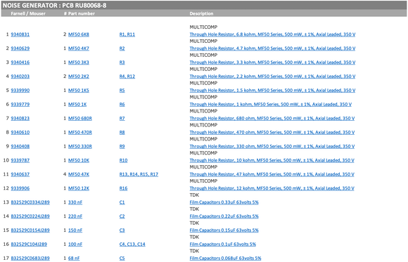This screenshot has height=262, width=408.
Task: Open the 47 kohm resistor description link
Action: tap(272, 175)
